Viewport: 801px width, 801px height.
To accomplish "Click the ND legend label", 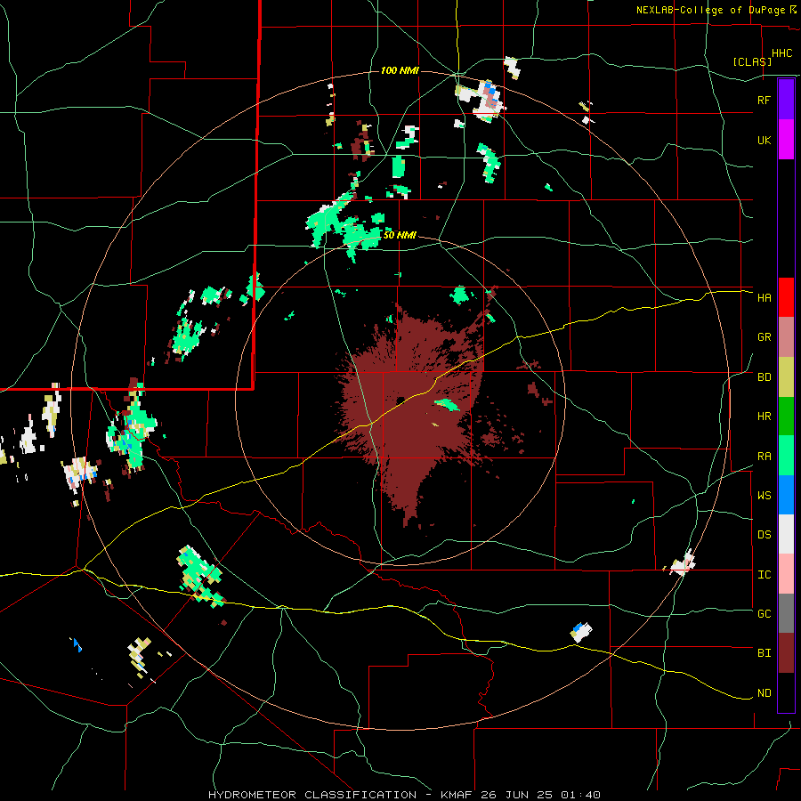I will click(x=764, y=693).
